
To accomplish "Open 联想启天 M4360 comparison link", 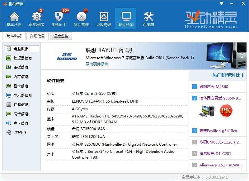I will (214, 87).
